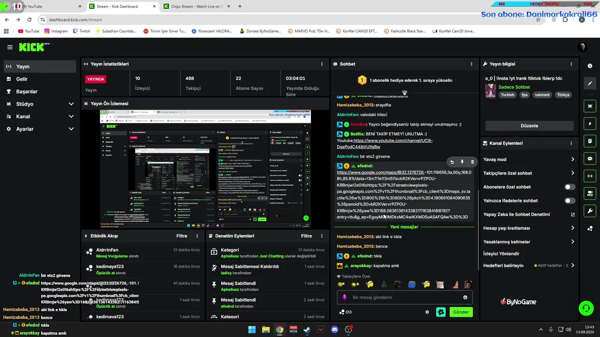Click İzleyici Yönlendir option
The image size is (600, 337).
(501, 254)
